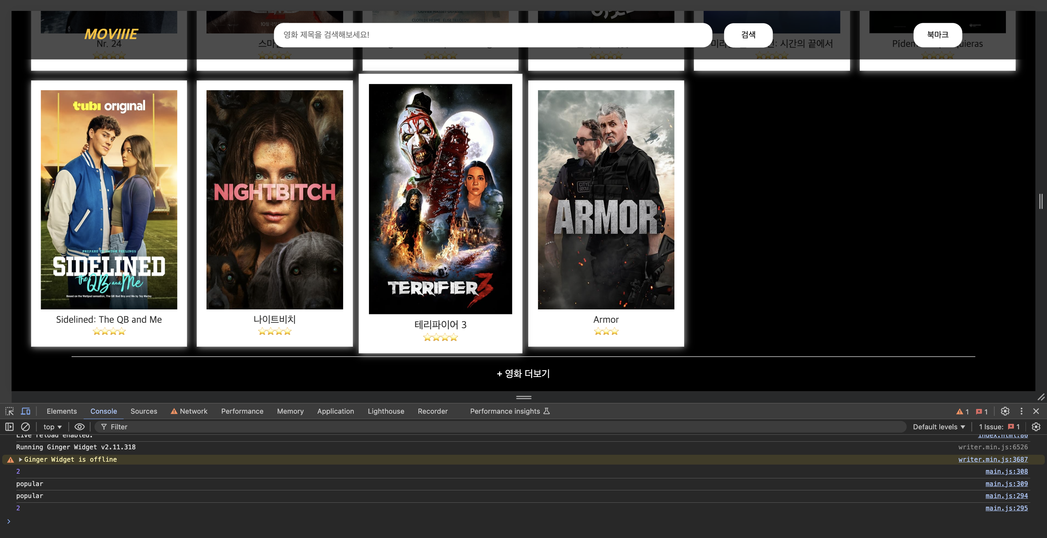
Task: Open the top context dropdown
Action: pos(52,427)
